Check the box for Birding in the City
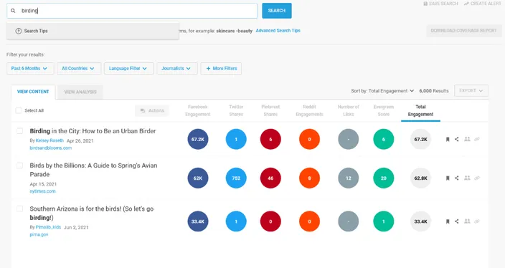 point(20,131)
